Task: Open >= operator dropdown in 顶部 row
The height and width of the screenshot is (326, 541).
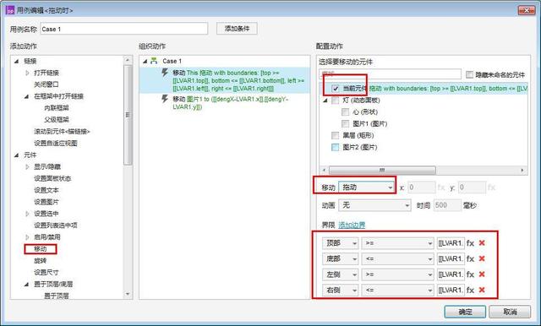Action: 397,243
